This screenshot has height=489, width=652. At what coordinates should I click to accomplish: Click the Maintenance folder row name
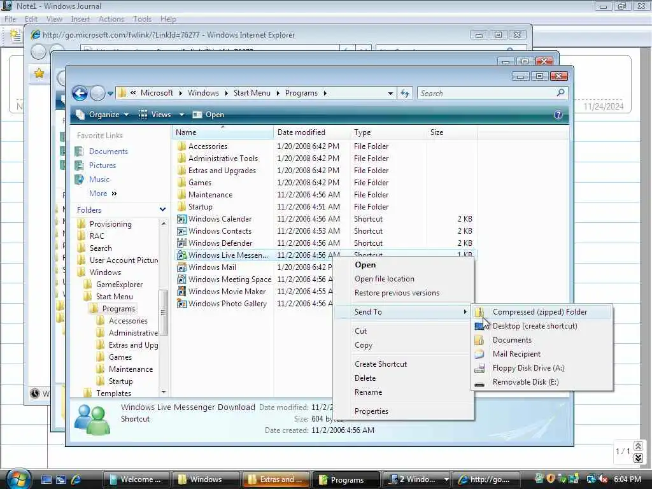click(x=210, y=195)
